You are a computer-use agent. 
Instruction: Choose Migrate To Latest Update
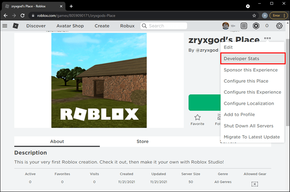(253, 137)
